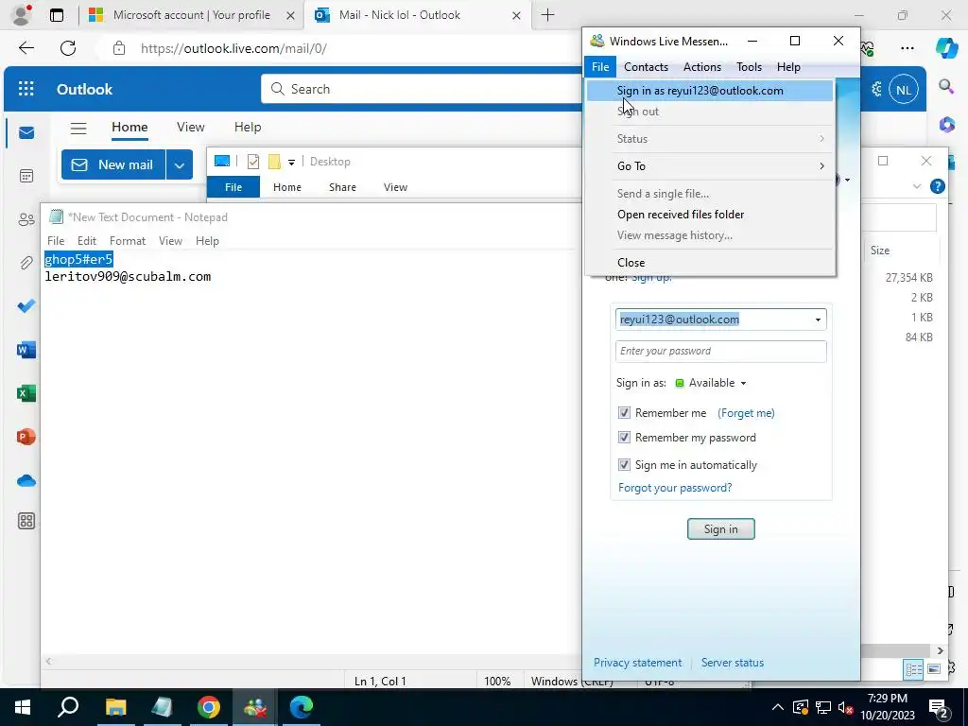Click the Edge address bar URL

click(x=233, y=48)
